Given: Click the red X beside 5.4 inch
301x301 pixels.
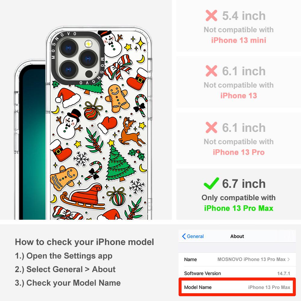Looking at the screenshot, I should [211, 15].
